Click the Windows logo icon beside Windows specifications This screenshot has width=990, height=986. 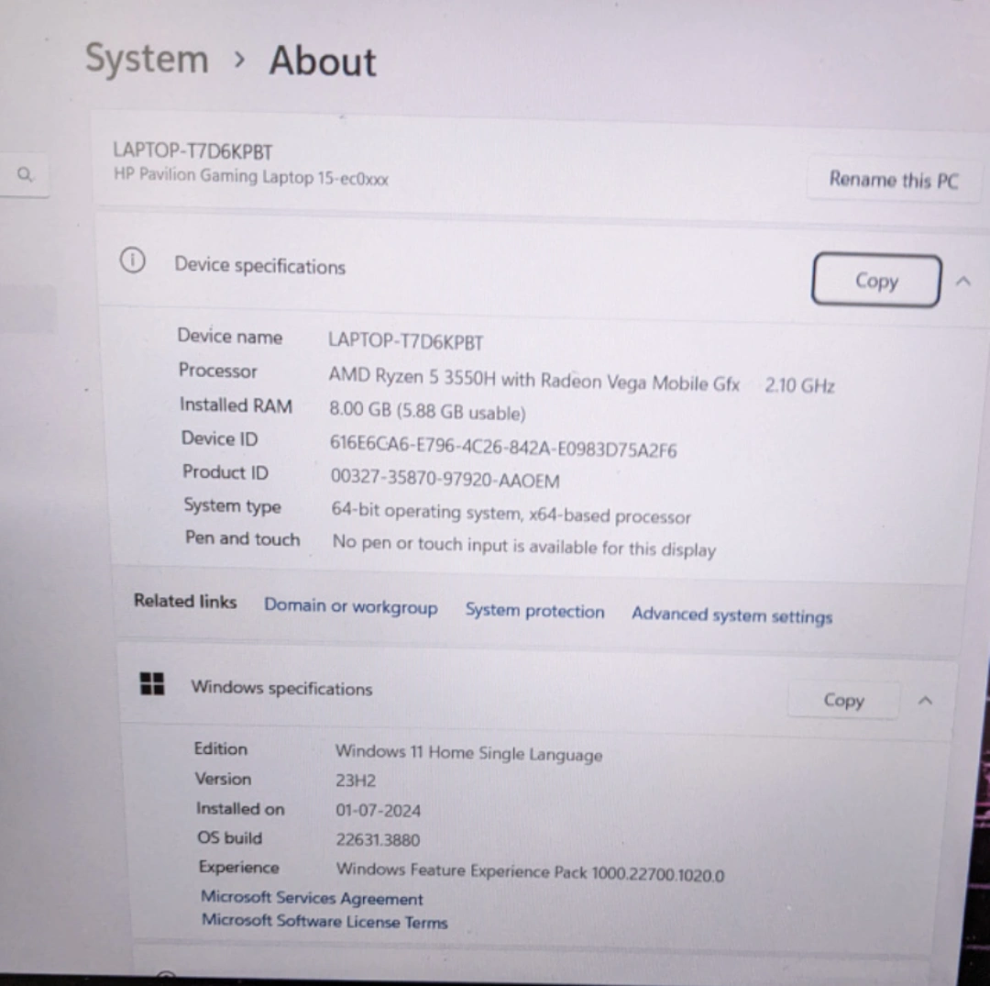(151, 683)
